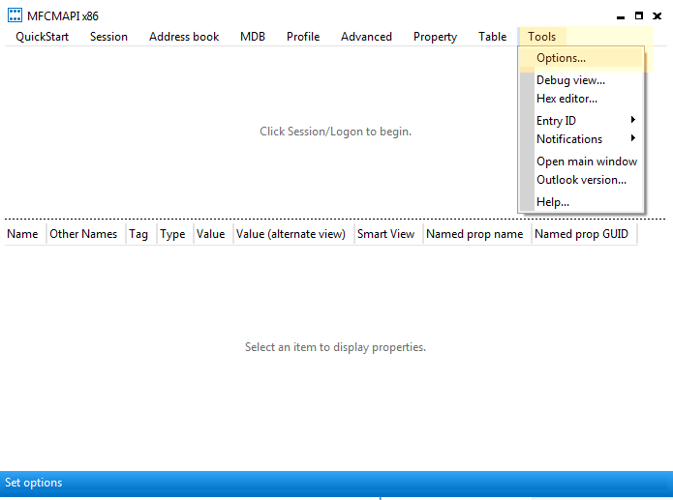Click the MFCMAPI application icon in title bar
Screen dimensions: 673x500
click(x=15, y=15)
